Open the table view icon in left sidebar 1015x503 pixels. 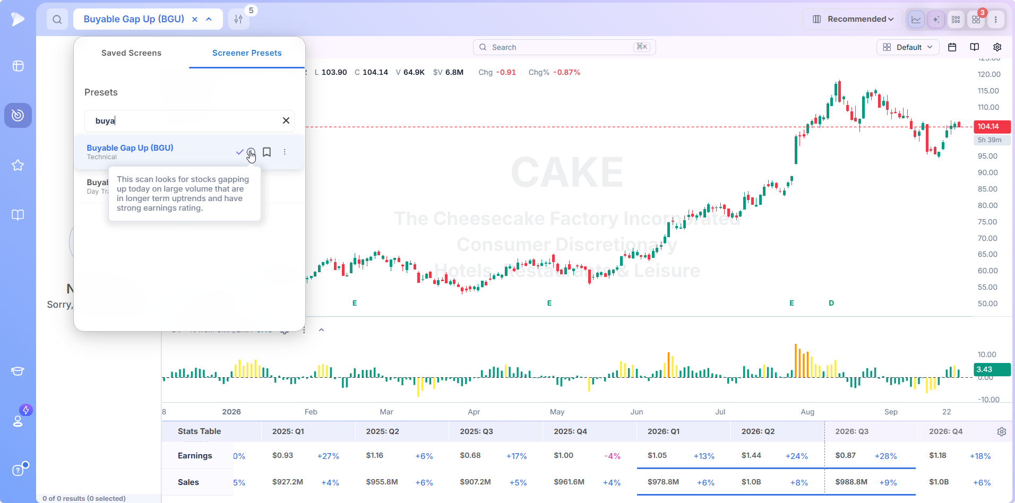point(18,66)
